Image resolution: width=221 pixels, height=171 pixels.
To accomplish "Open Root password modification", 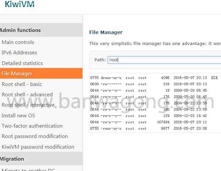I will coord(35,136).
